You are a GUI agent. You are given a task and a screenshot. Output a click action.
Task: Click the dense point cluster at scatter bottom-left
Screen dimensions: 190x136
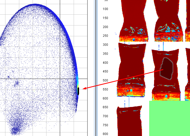tap(15, 128)
